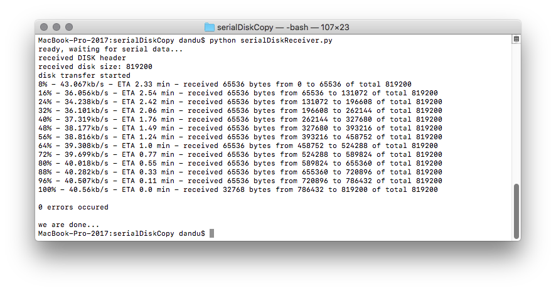
Task: Click the window title text serialDiskCopy
Action: (x=245, y=28)
